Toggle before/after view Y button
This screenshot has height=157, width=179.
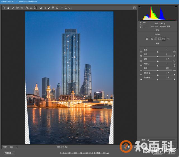click(124, 147)
